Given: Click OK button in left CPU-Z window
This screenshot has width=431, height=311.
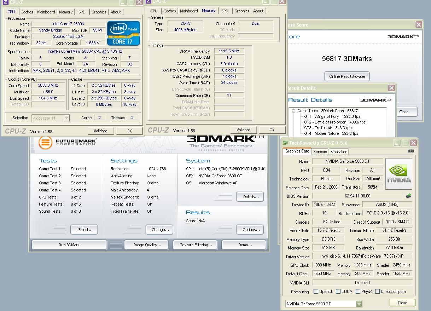Looking at the screenshot, I should (129, 131).
